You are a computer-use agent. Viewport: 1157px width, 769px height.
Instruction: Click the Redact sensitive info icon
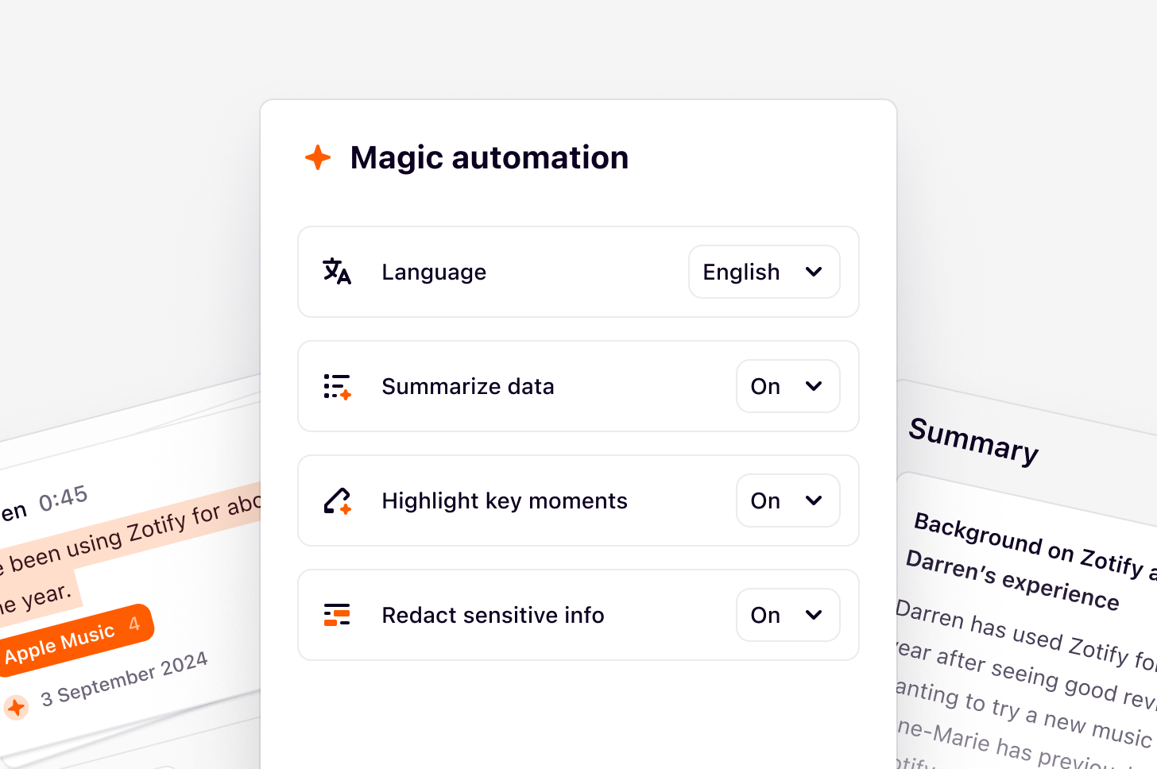337,615
